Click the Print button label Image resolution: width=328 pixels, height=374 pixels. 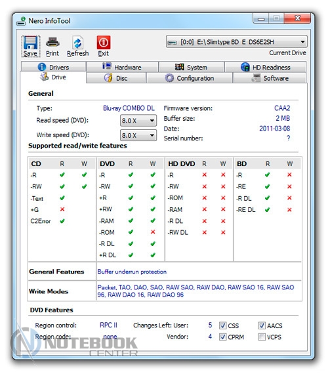coord(52,53)
